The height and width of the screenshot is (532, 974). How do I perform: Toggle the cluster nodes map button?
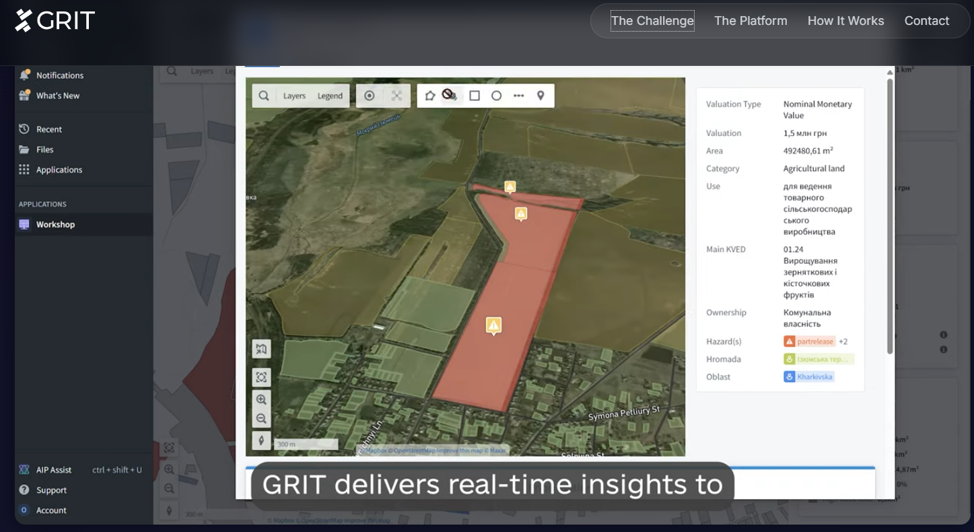[396, 96]
